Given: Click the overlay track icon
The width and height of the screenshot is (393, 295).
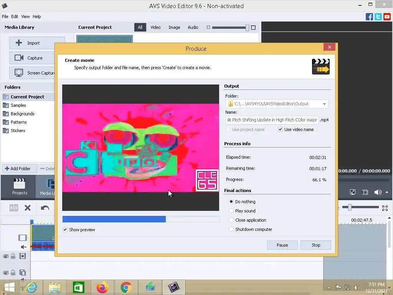Looking at the screenshot, I should 23,272.
